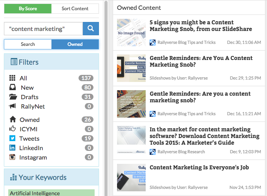Image resolution: width=267 pixels, height=196 pixels.
Task: Open lowercase "Are you a content marketing snob?" title
Action: click(x=200, y=97)
